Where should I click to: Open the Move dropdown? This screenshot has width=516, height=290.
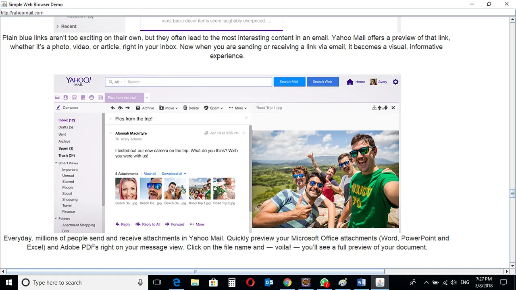click(169, 108)
